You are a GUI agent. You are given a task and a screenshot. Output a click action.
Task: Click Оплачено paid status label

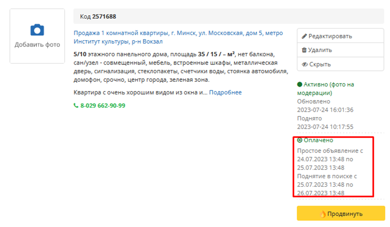(x=318, y=140)
